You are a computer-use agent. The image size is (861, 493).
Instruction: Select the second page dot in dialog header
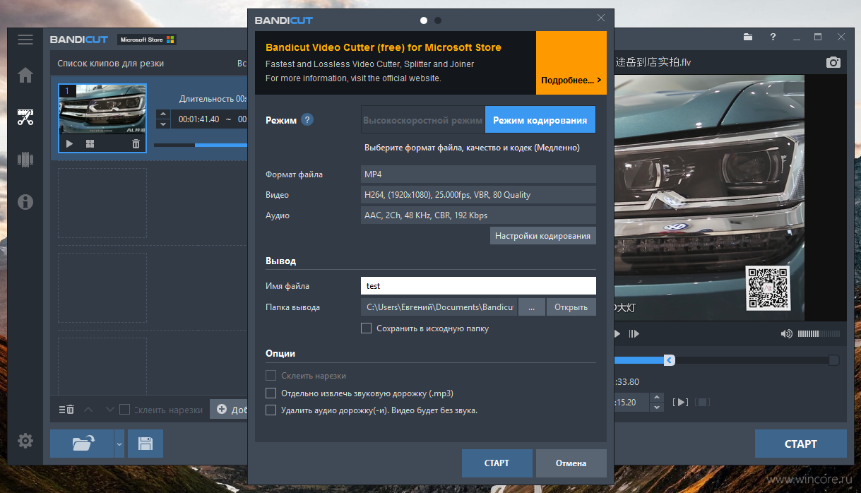[x=438, y=20]
